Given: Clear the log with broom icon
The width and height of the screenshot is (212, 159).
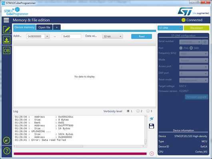Looking at the screenshot, I should 152,119.
